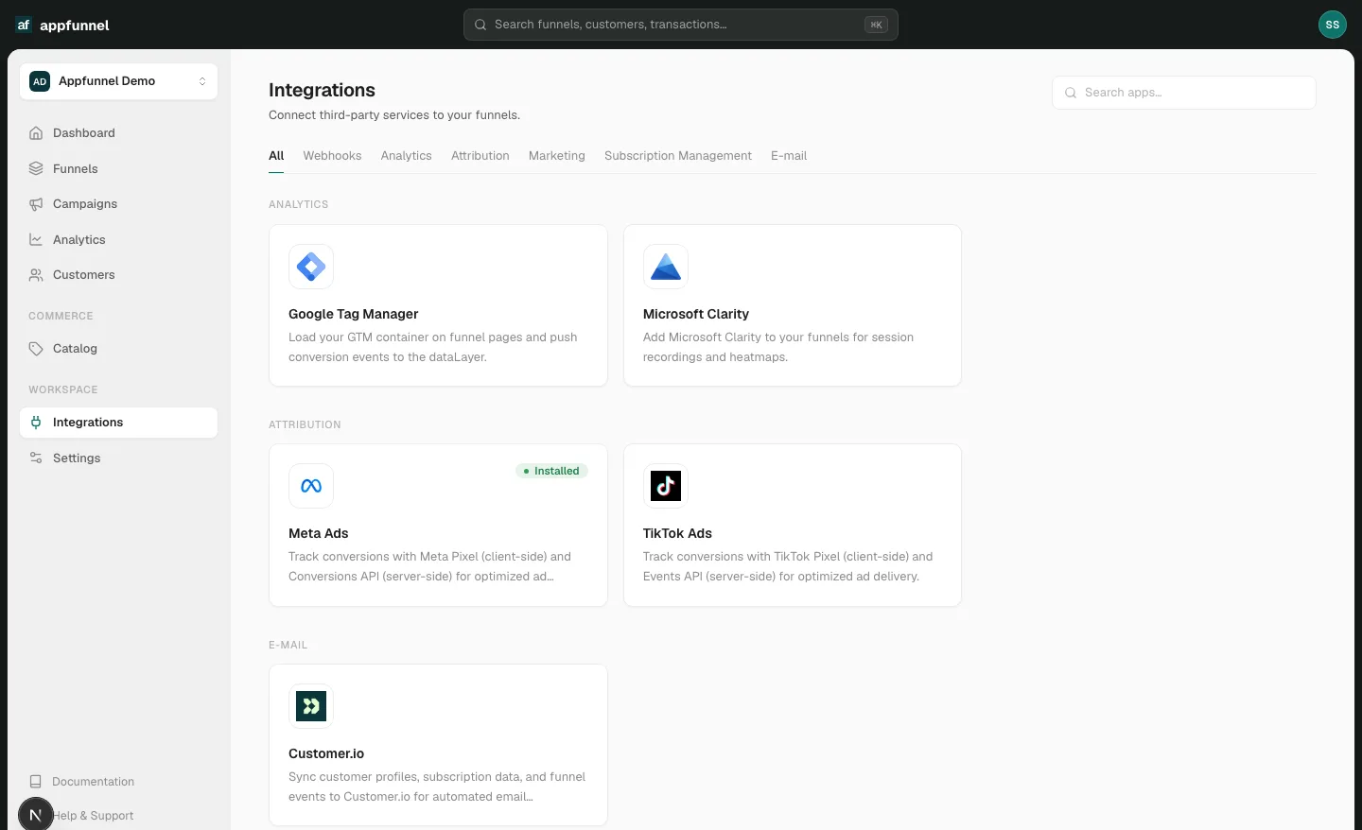This screenshot has height=830, width=1362.
Task: Switch to the E-mail tab
Action: coord(789,156)
